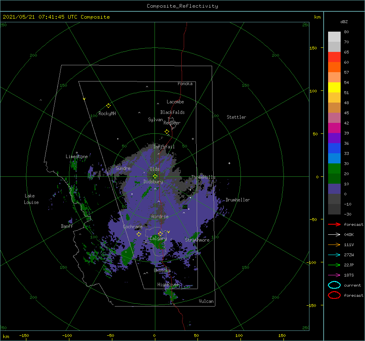Select the ThreeHills town label
The width and height of the screenshot is (365, 341).
tap(203, 177)
